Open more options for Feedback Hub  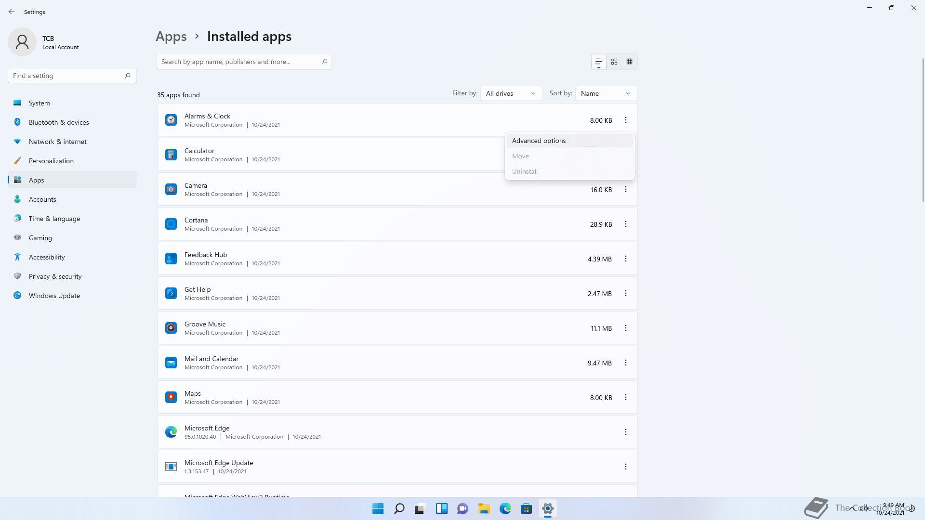click(x=626, y=259)
